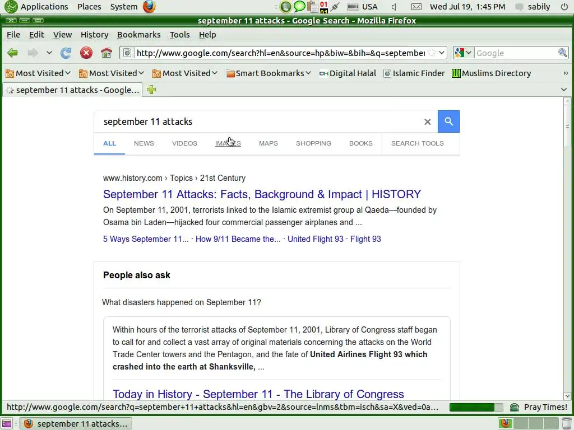
Task: Open SEARCH TOOLS options
Action: (417, 143)
